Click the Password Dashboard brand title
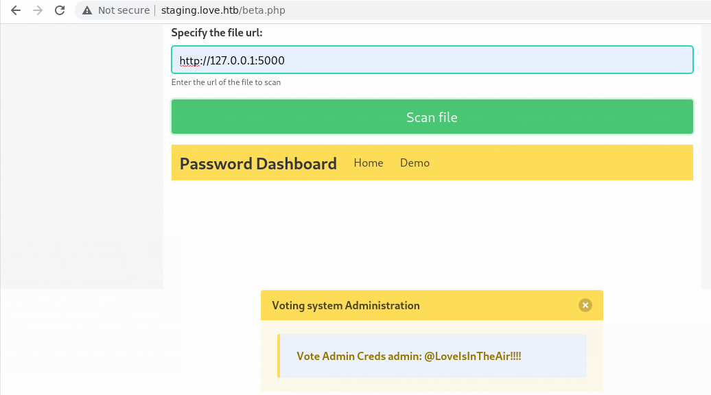This screenshot has width=711, height=395. [258, 163]
